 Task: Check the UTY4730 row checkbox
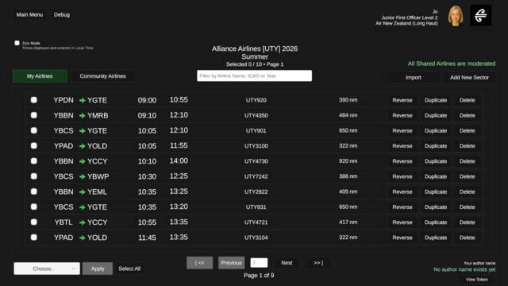coord(33,160)
